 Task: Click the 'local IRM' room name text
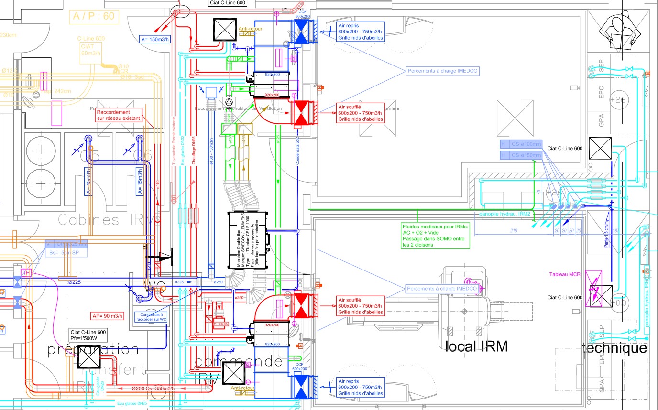(476, 346)
